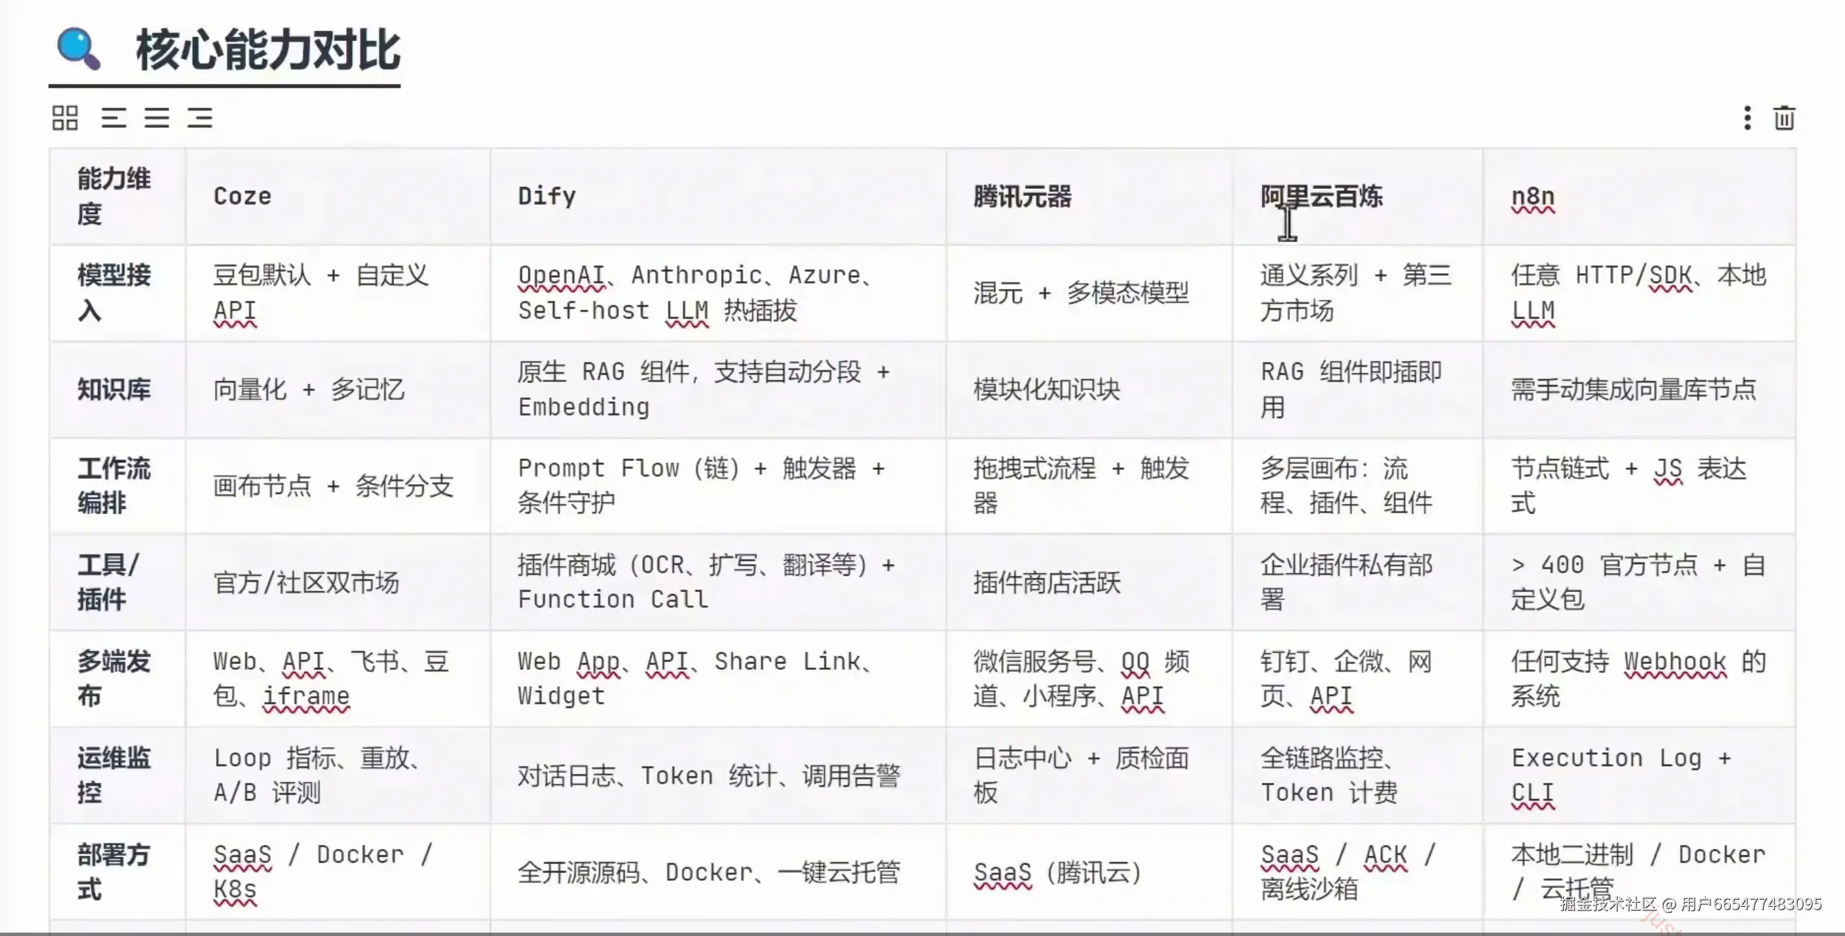Click the cell starting 'Prompt Flow (链)'

click(x=719, y=486)
